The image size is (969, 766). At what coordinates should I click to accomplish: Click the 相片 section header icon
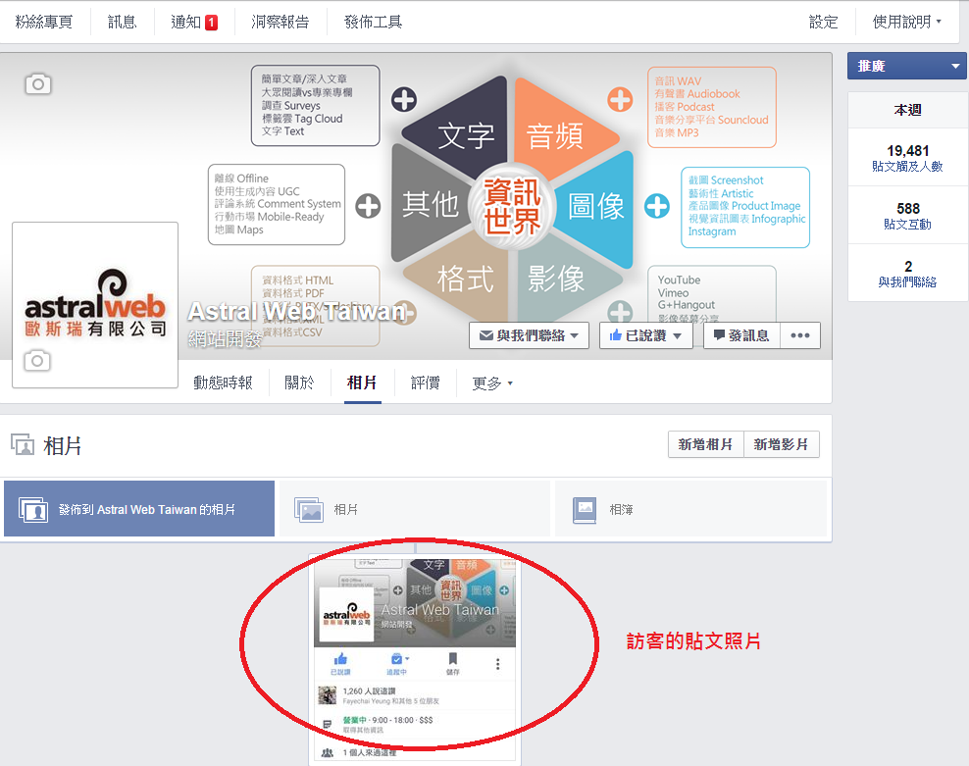23,445
